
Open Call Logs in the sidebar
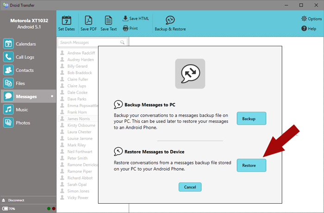tap(28, 57)
